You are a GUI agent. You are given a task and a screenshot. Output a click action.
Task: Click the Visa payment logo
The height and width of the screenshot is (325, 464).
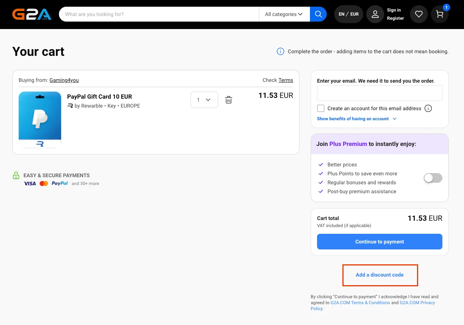coord(30,184)
